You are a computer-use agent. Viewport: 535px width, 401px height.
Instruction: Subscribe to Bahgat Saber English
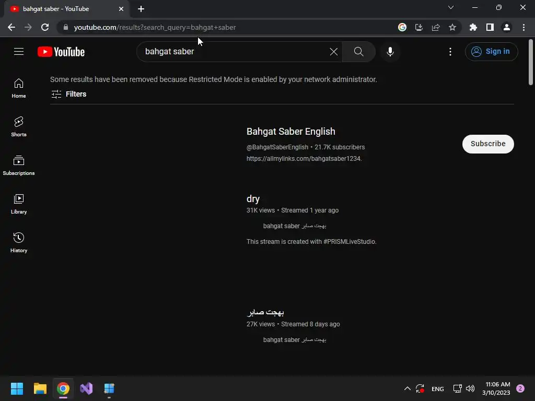488,144
